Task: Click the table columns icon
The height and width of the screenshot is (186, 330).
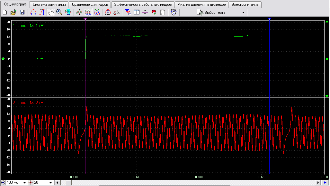Action: (137, 12)
